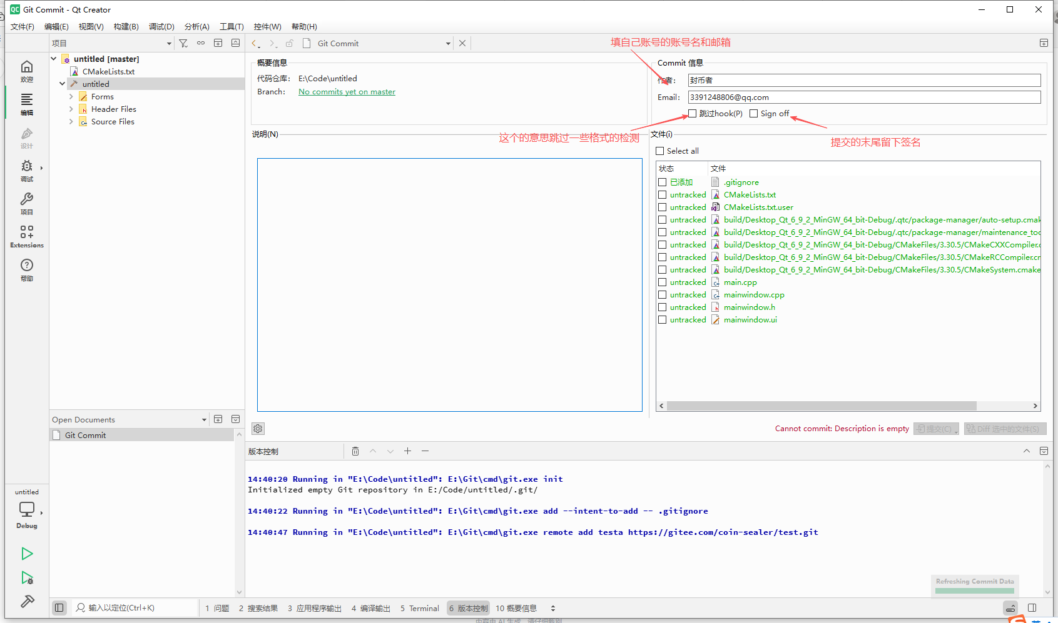Show the 4 编译输出 pane

(371, 608)
